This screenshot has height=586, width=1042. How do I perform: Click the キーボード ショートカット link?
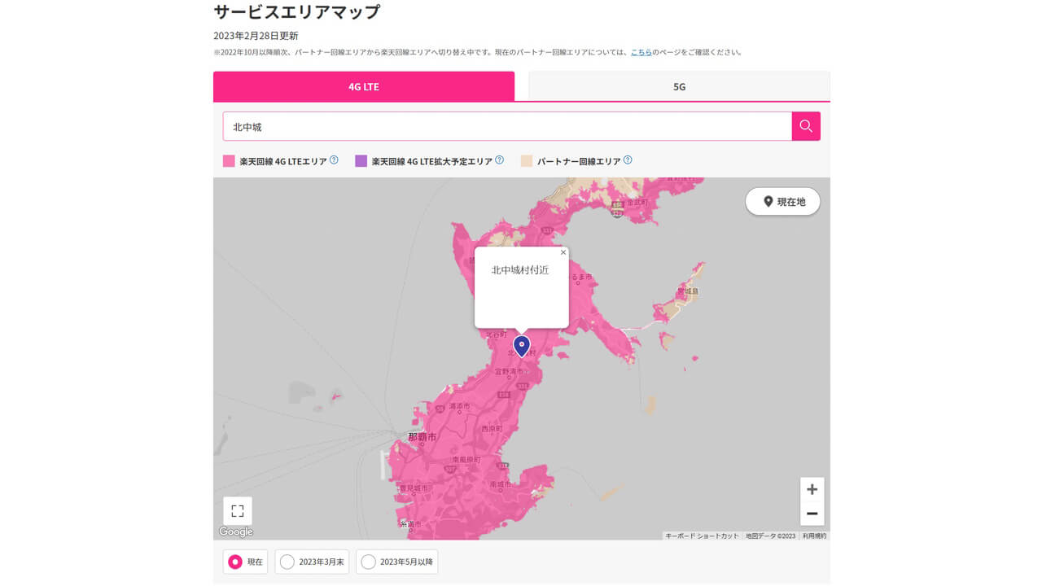(x=702, y=535)
